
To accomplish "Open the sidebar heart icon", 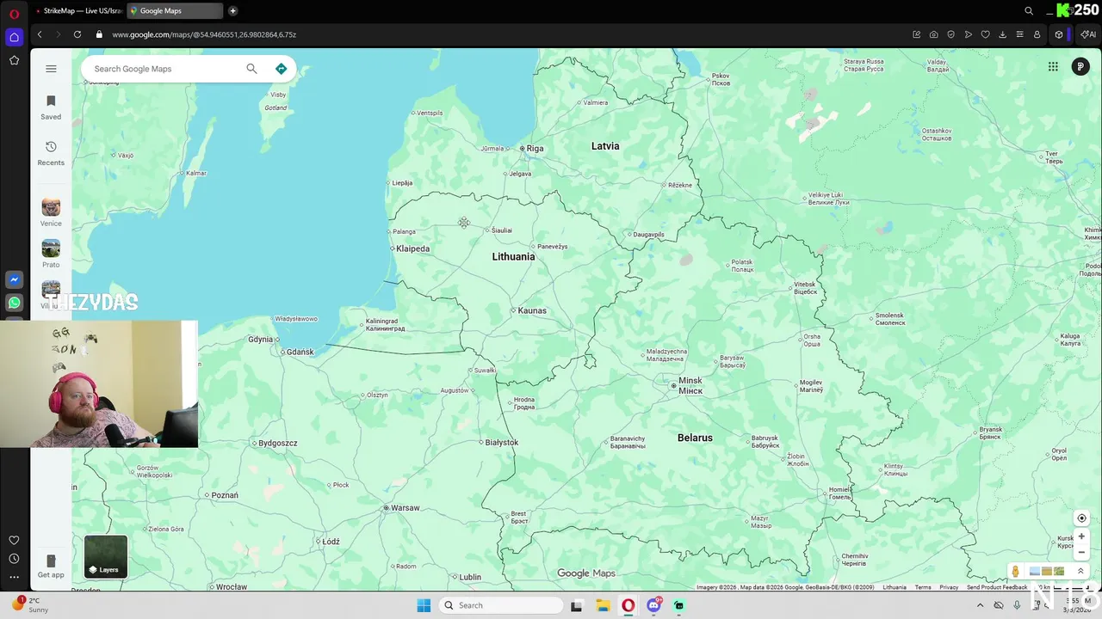I will click(14, 540).
